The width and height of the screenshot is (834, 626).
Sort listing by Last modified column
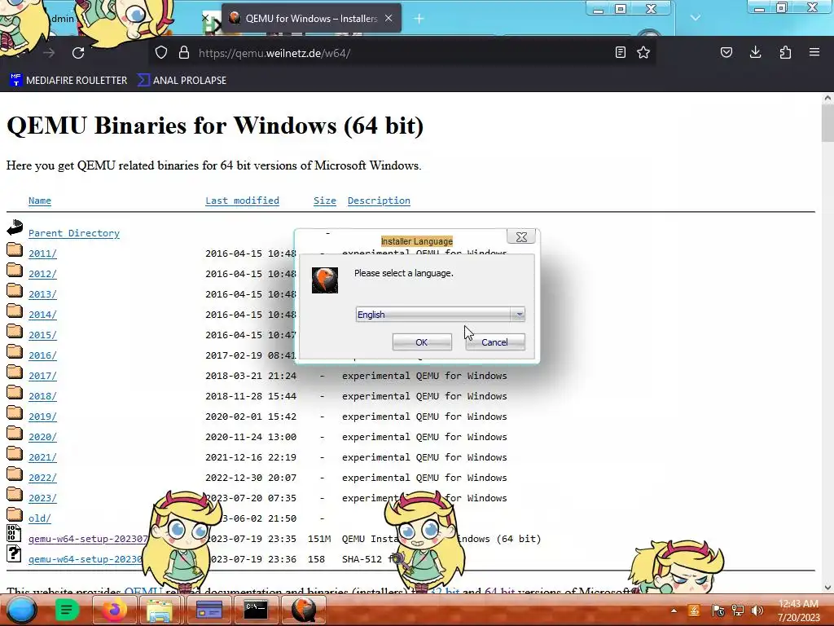pyautogui.click(x=242, y=201)
